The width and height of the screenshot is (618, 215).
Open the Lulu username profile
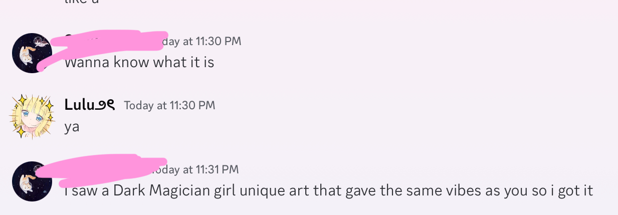[80, 105]
